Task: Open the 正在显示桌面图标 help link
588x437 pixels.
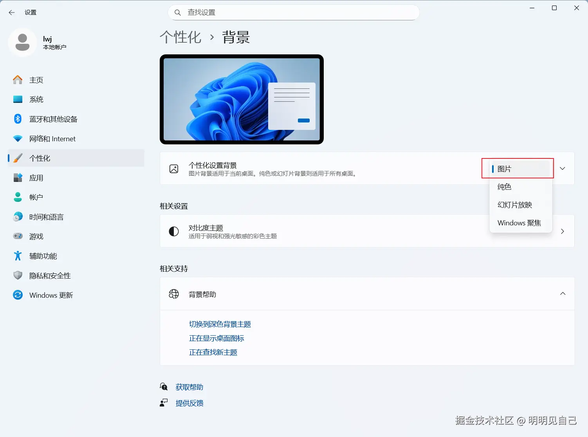Action: [216, 338]
